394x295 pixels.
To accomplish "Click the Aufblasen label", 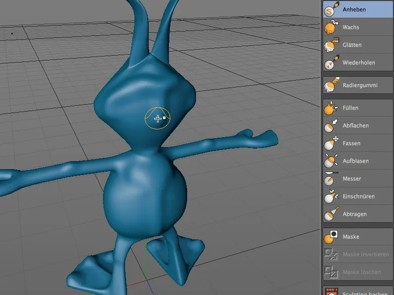I will pos(356,161).
